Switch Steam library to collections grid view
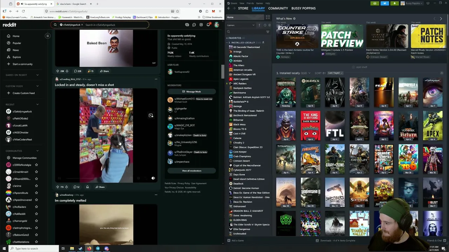Image resolution: width=449 pixels, height=252 pixels. coord(268,17)
